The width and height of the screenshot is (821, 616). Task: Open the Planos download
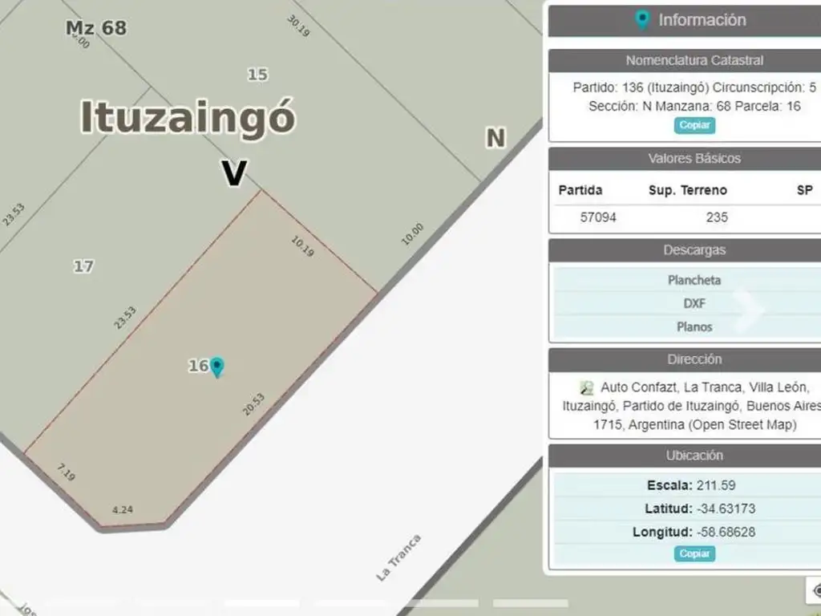(694, 326)
